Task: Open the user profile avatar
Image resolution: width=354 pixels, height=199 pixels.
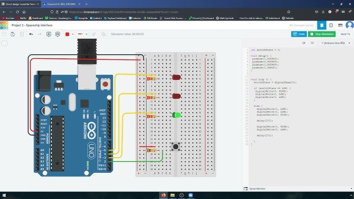Action: pos(349,25)
